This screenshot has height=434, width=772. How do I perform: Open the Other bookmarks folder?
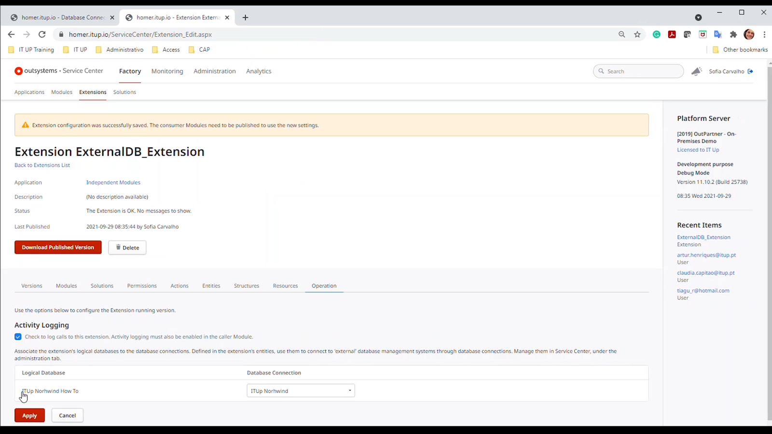pyautogui.click(x=740, y=50)
